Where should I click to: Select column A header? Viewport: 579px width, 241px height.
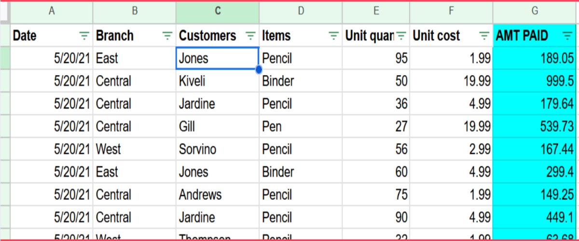tap(52, 11)
